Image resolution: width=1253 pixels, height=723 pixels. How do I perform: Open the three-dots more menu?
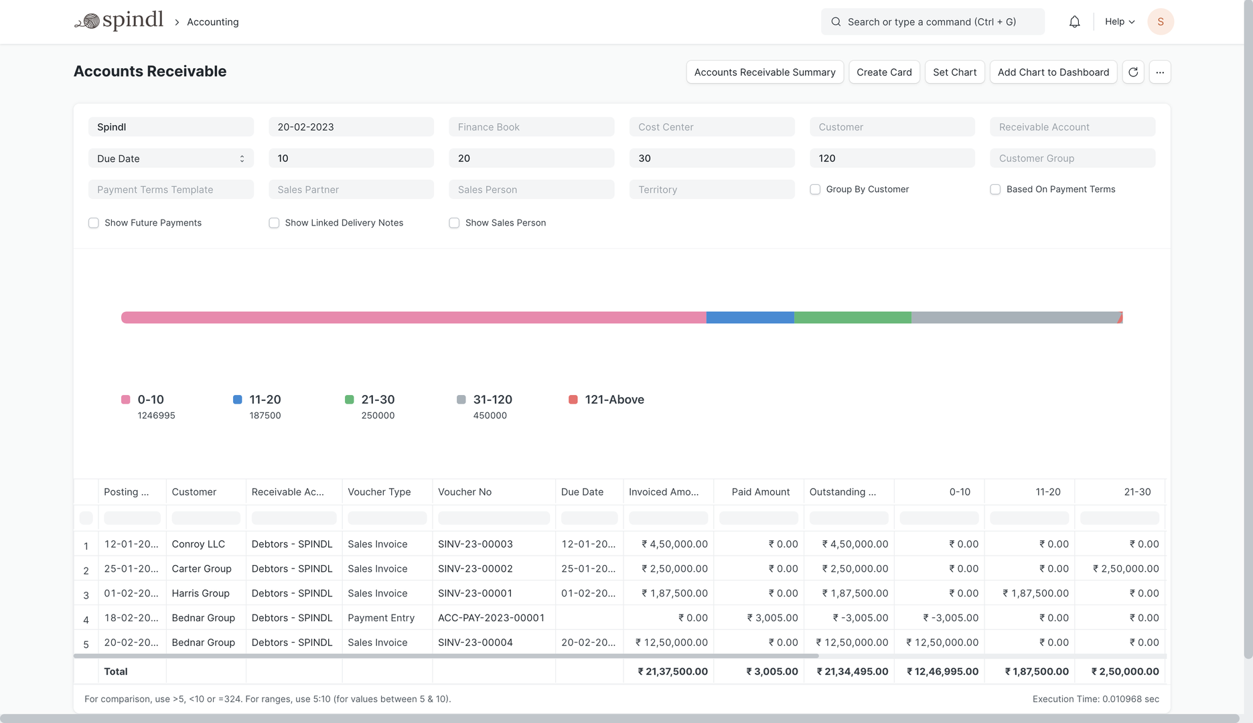1160,72
